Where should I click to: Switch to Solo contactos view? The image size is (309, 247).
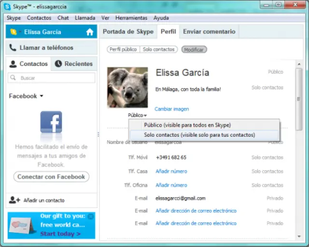159,49
